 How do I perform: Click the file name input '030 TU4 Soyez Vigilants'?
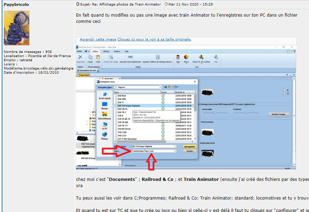click(x=153, y=146)
